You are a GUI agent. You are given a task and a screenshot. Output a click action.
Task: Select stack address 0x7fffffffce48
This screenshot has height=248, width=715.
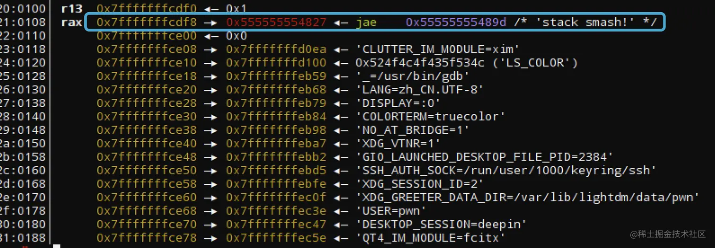(147, 157)
